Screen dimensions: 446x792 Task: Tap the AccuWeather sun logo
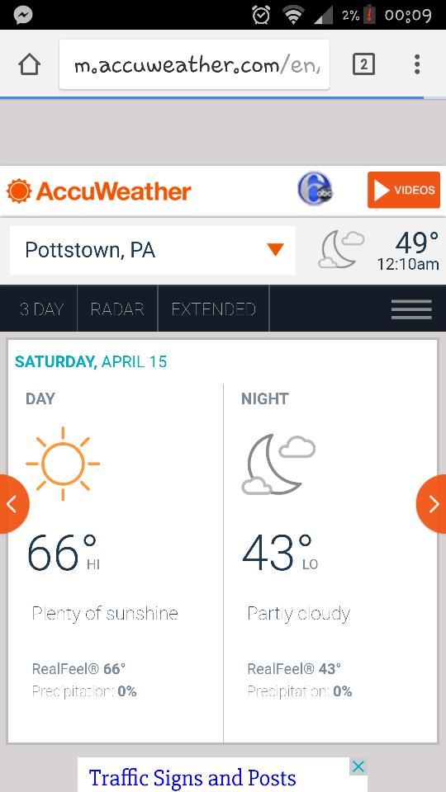(x=19, y=191)
